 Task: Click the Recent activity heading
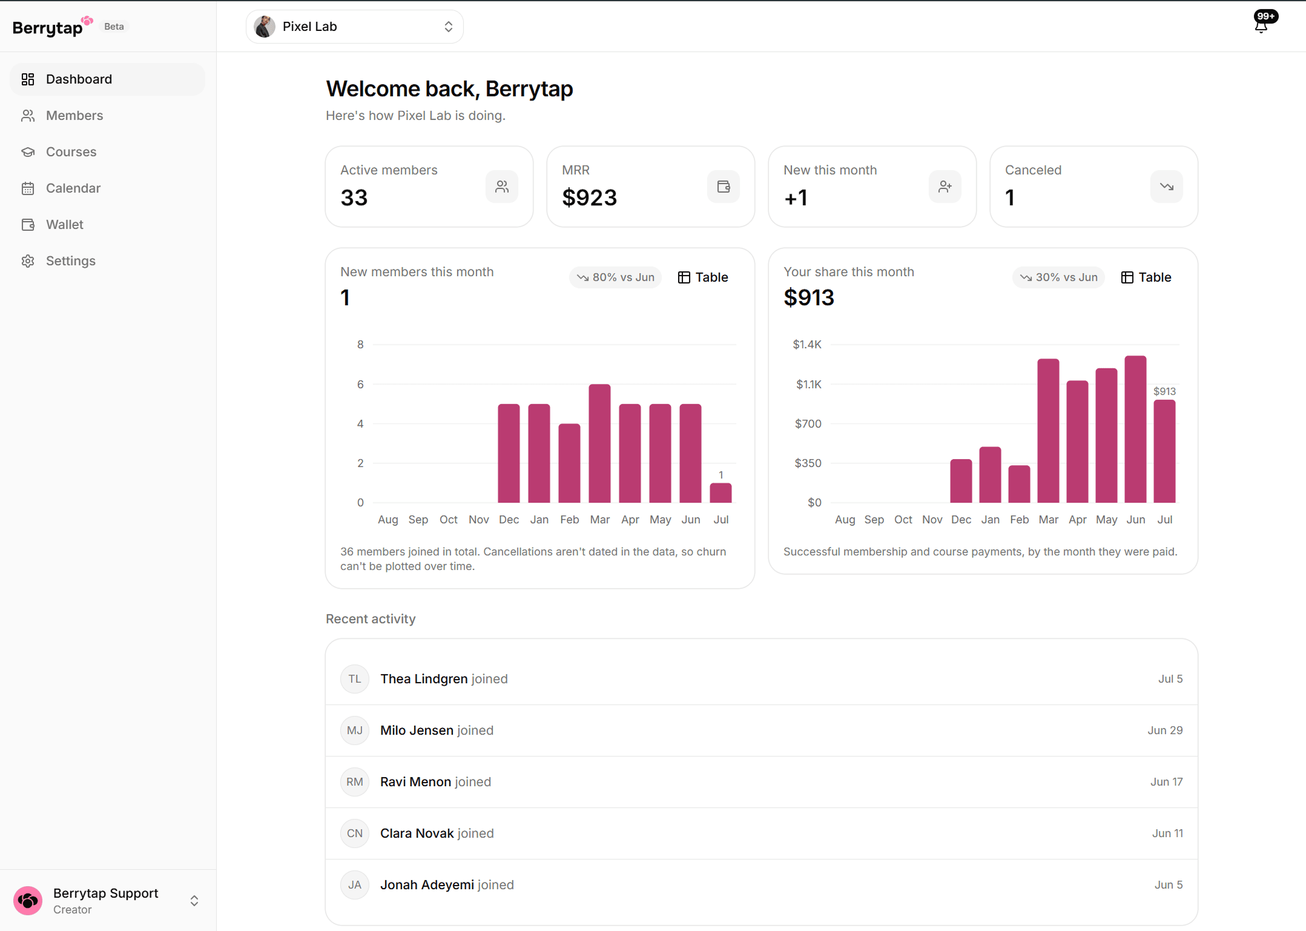pos(371,619)
